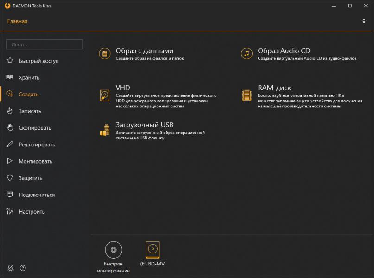Open the Монтировать section
This screenshot has height=278, width=374.
tap(35, 161)
